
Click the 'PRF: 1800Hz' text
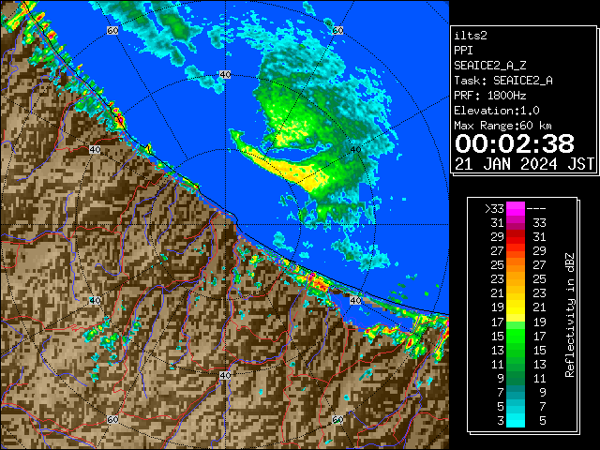pos(489,96)
